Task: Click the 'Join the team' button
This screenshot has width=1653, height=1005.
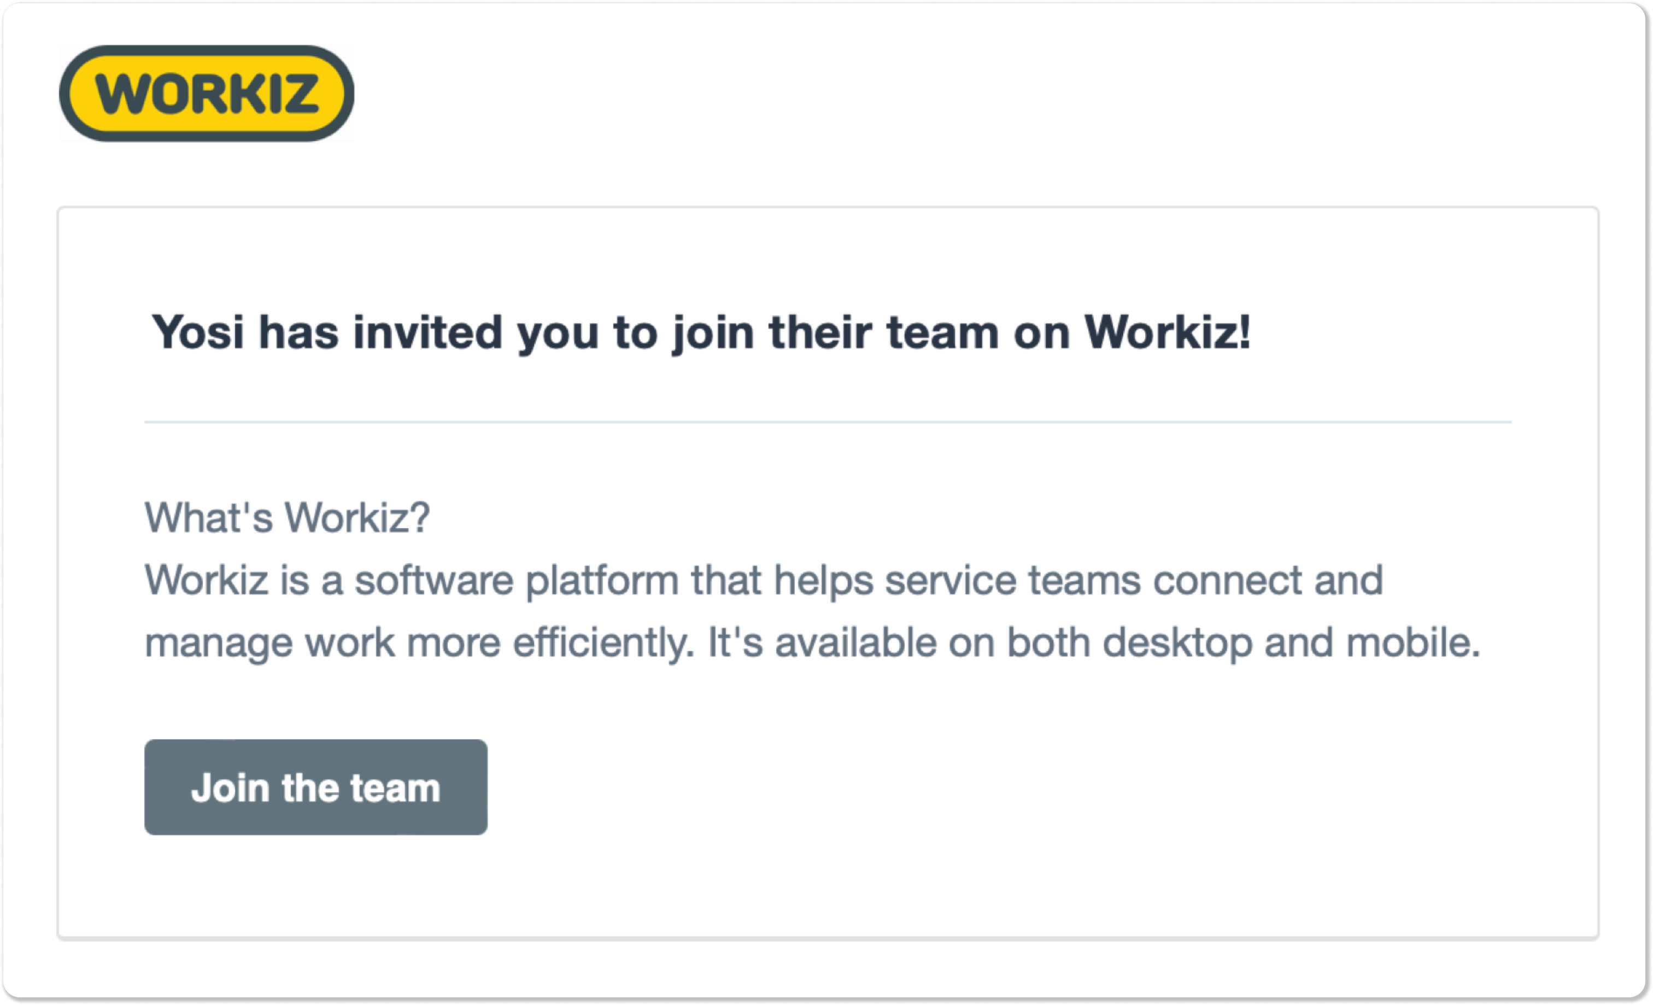Action: (315, 787)
